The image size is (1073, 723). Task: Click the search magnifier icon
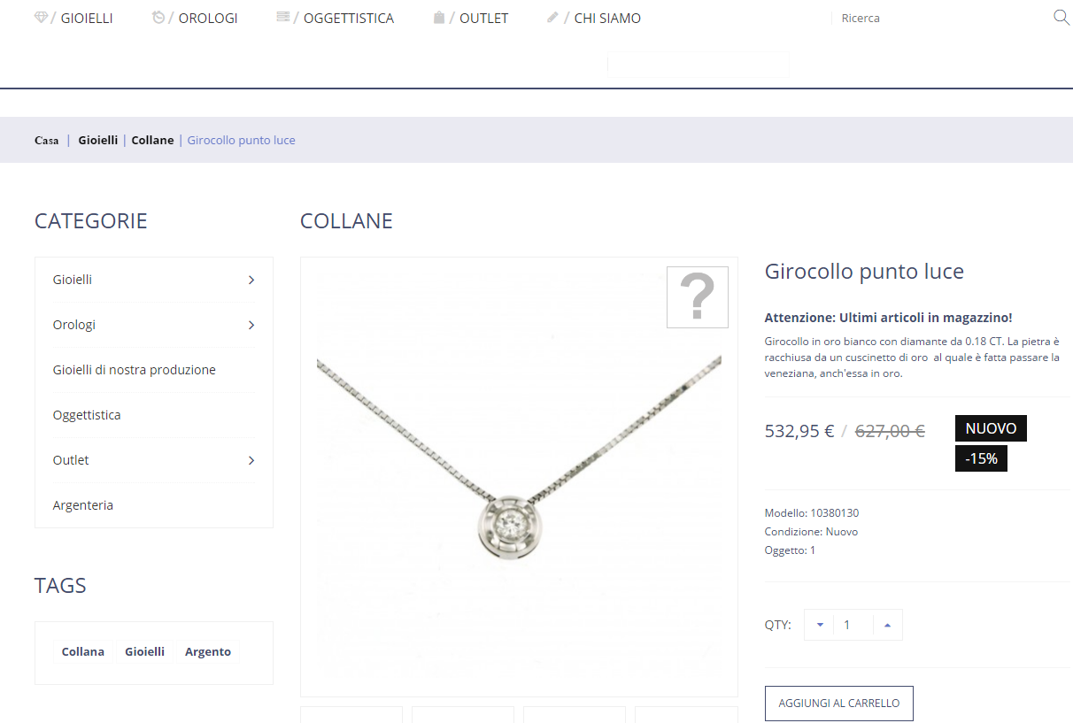[1061, 17]
